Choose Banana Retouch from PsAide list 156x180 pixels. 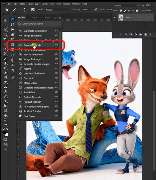pyautogui.click(x=38, y=45)
